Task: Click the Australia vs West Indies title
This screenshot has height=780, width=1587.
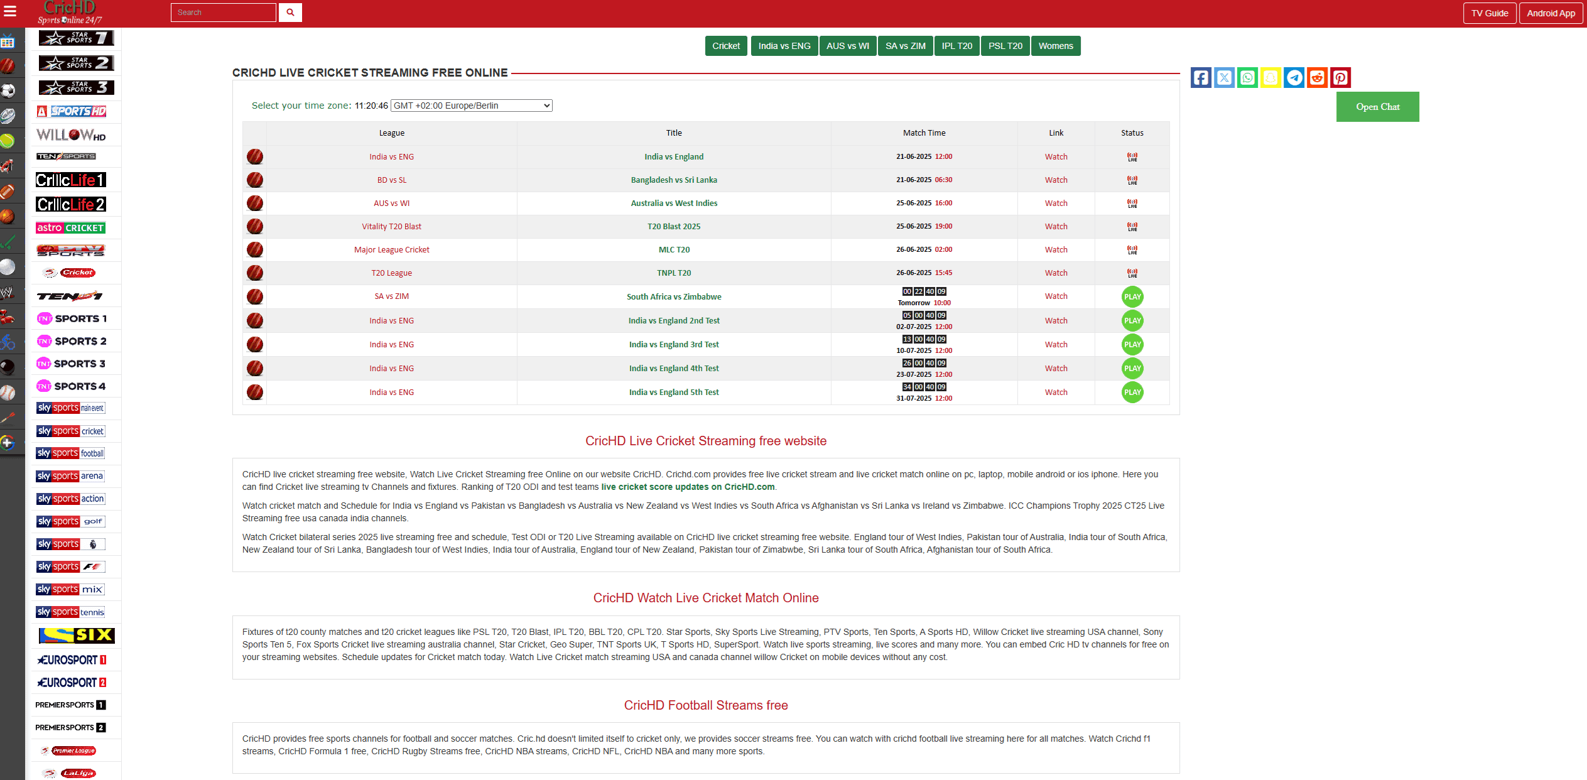Action: click(674, 203)
